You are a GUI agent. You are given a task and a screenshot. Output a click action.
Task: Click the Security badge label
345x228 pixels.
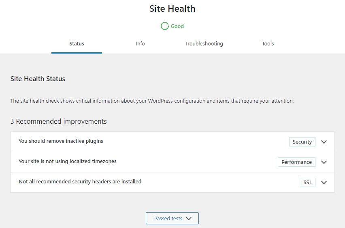tap(302, 142)
